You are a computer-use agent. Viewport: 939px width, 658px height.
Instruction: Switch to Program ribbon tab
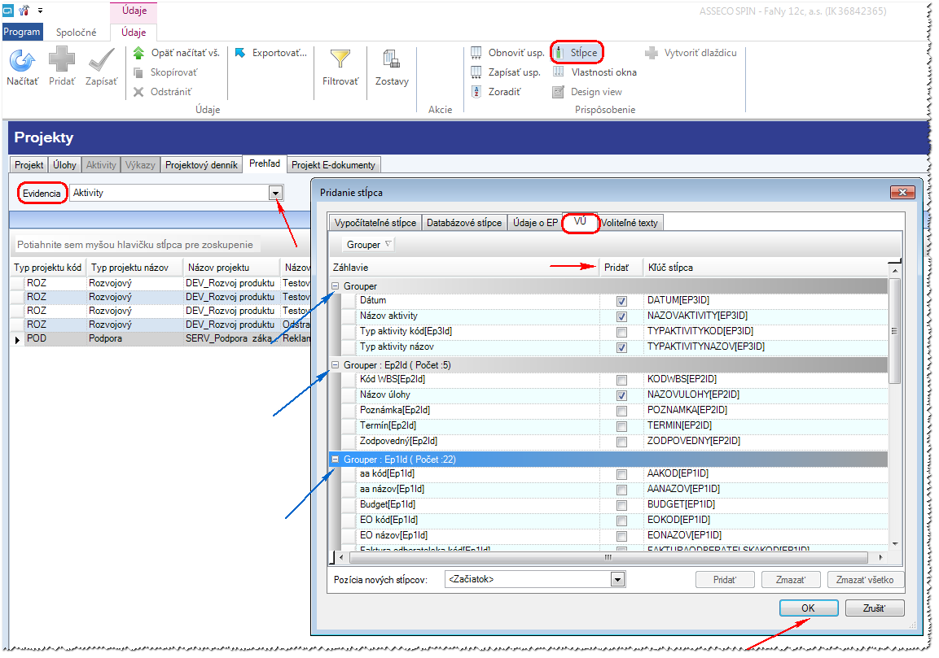(x=22, y=32)
